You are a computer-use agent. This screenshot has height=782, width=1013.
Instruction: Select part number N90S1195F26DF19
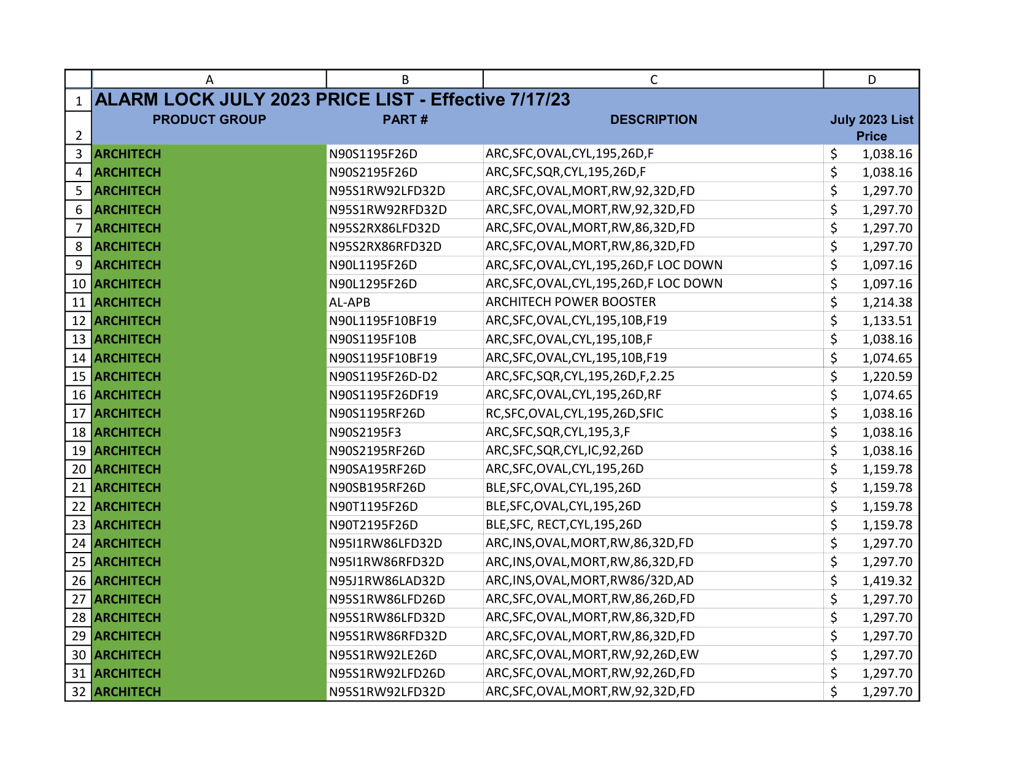405,395
